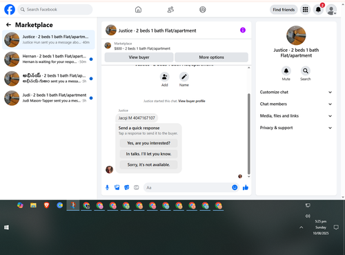Mute the conversation bell icon
345x255 pixels.
click(286, 71)
